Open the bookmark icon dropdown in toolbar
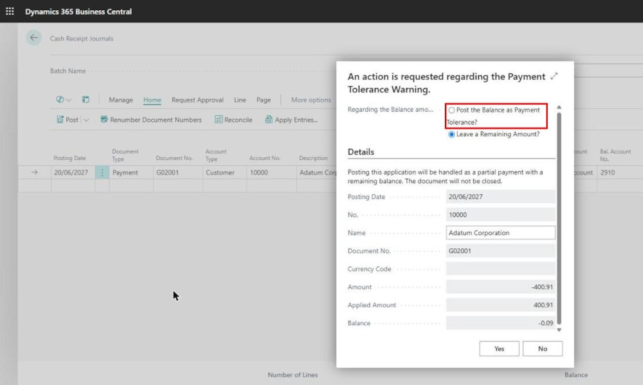Viewport: 643px width, 385px height. [x=63, y=99]
